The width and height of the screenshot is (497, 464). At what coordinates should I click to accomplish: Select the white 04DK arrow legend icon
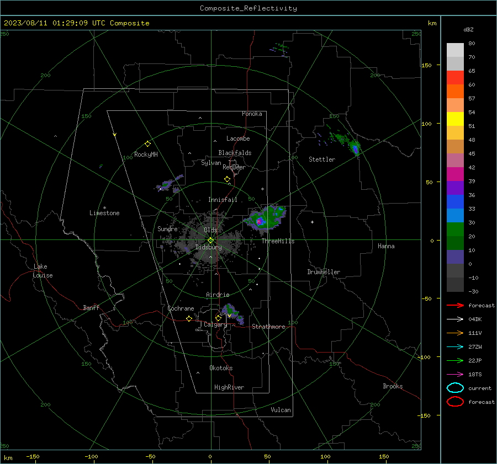click(455, 319)
